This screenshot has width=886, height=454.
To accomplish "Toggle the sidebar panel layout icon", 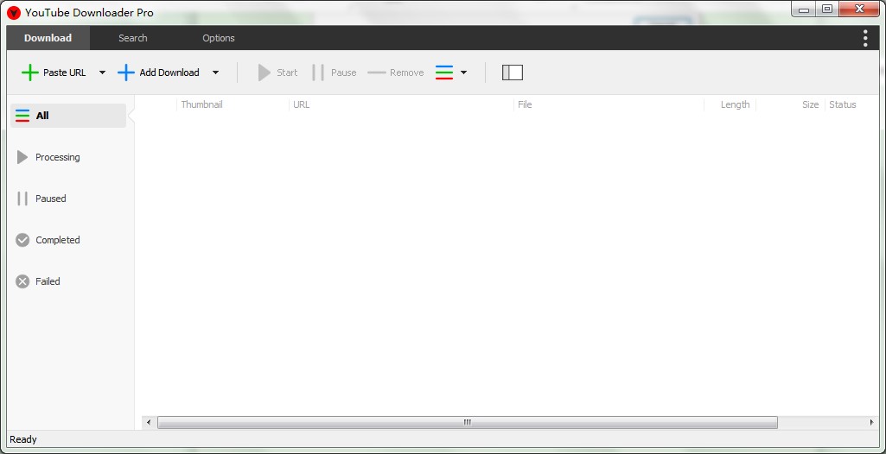I will point(513,73).
